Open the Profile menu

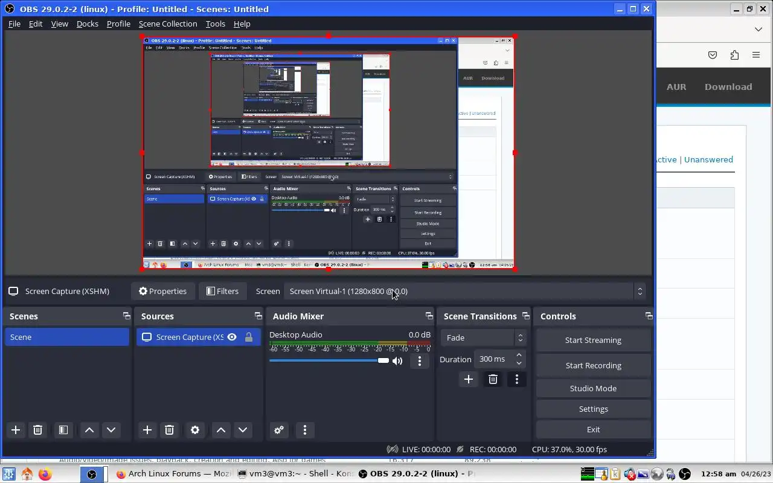[x=118, y=24]
